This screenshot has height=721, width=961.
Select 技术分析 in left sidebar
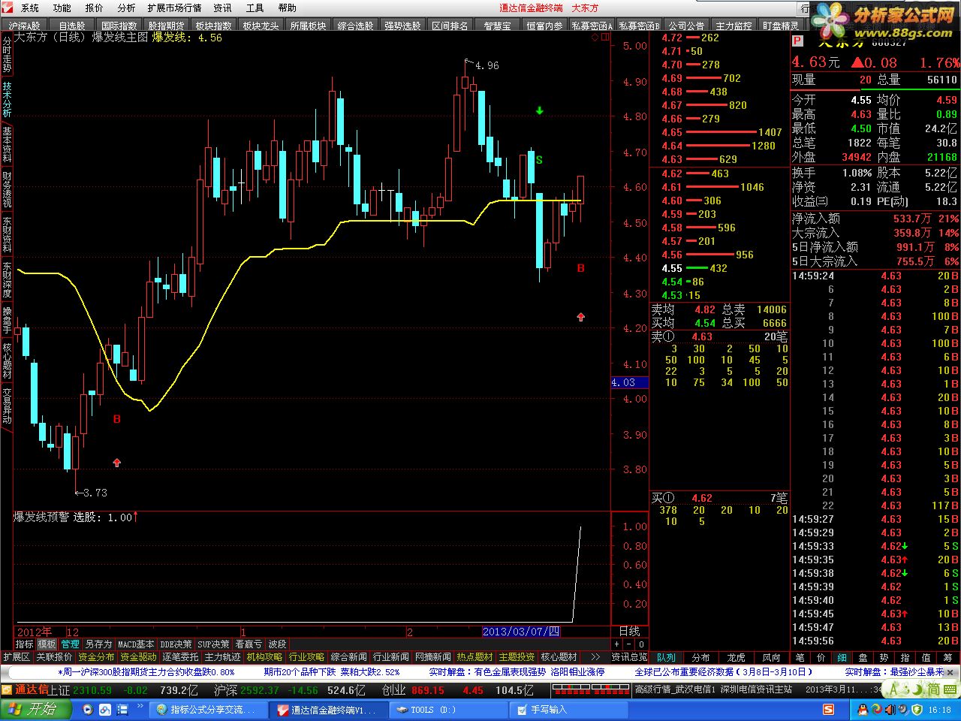tap(7, 99)
